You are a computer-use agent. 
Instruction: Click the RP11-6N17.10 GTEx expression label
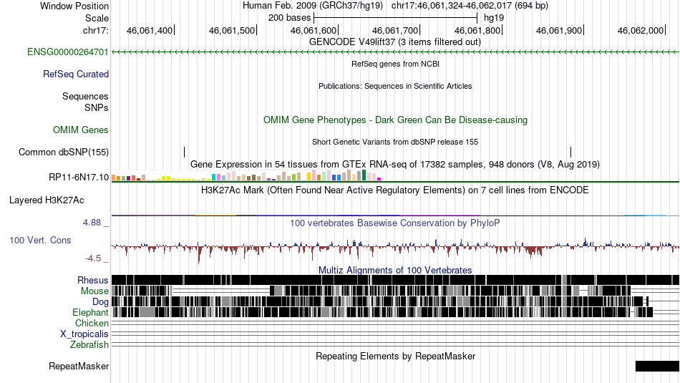79,177
